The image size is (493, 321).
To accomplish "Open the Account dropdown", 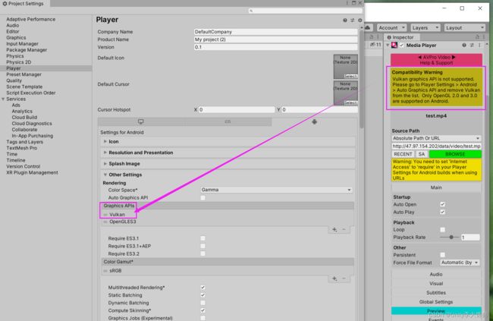I will 392,27.
